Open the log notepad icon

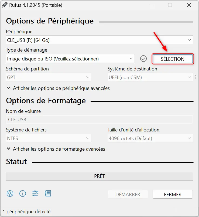pos(48,193)
